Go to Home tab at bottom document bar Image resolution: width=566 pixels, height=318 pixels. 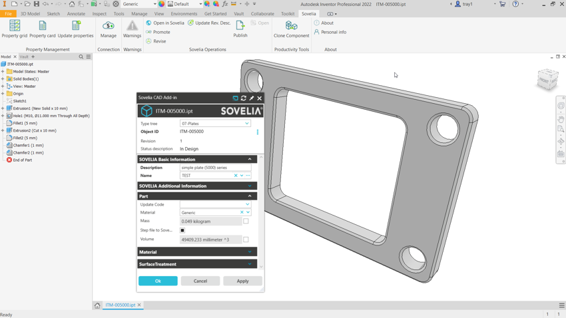[x=97, y=305]
